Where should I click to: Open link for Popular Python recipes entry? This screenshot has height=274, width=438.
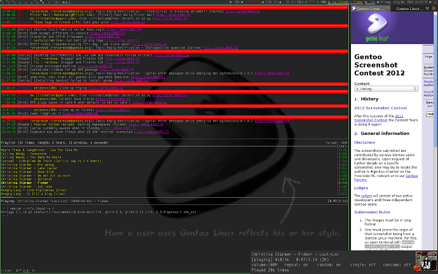pyautogui.click(x=146, y=124)
